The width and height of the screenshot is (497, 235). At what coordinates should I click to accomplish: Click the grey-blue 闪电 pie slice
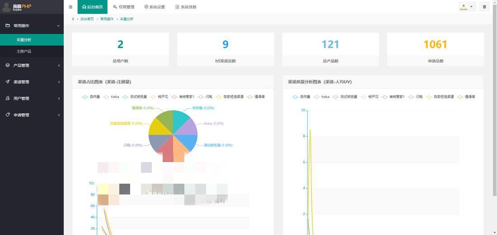pos(157,142)
